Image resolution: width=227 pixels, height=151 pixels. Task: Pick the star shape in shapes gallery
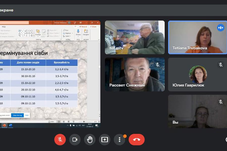[32, 35]
